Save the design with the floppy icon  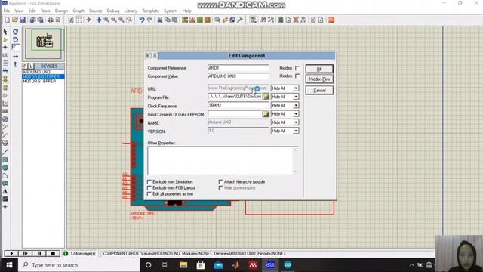click(23, 20)
